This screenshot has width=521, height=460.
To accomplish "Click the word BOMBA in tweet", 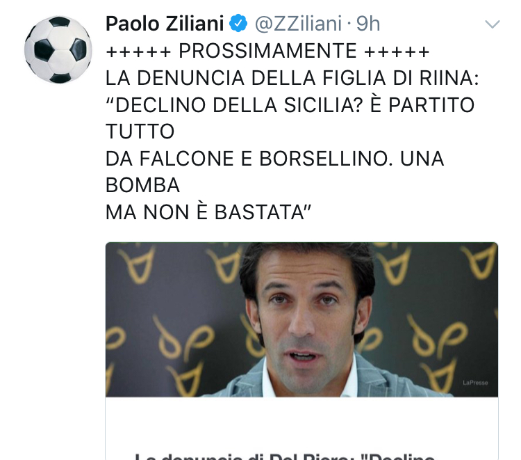I will (x=142, y=185).
